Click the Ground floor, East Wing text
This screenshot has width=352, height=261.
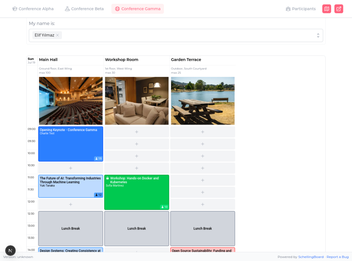[56, 69]
